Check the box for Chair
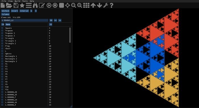The width and height of the screenshot is (199, 108). [x=2, y=49]
